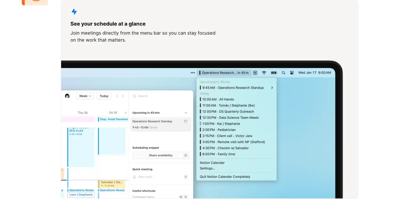Open Control Center icon in menu bar
This screenshot has height=199, width=419.
click(x=292, y=73)
